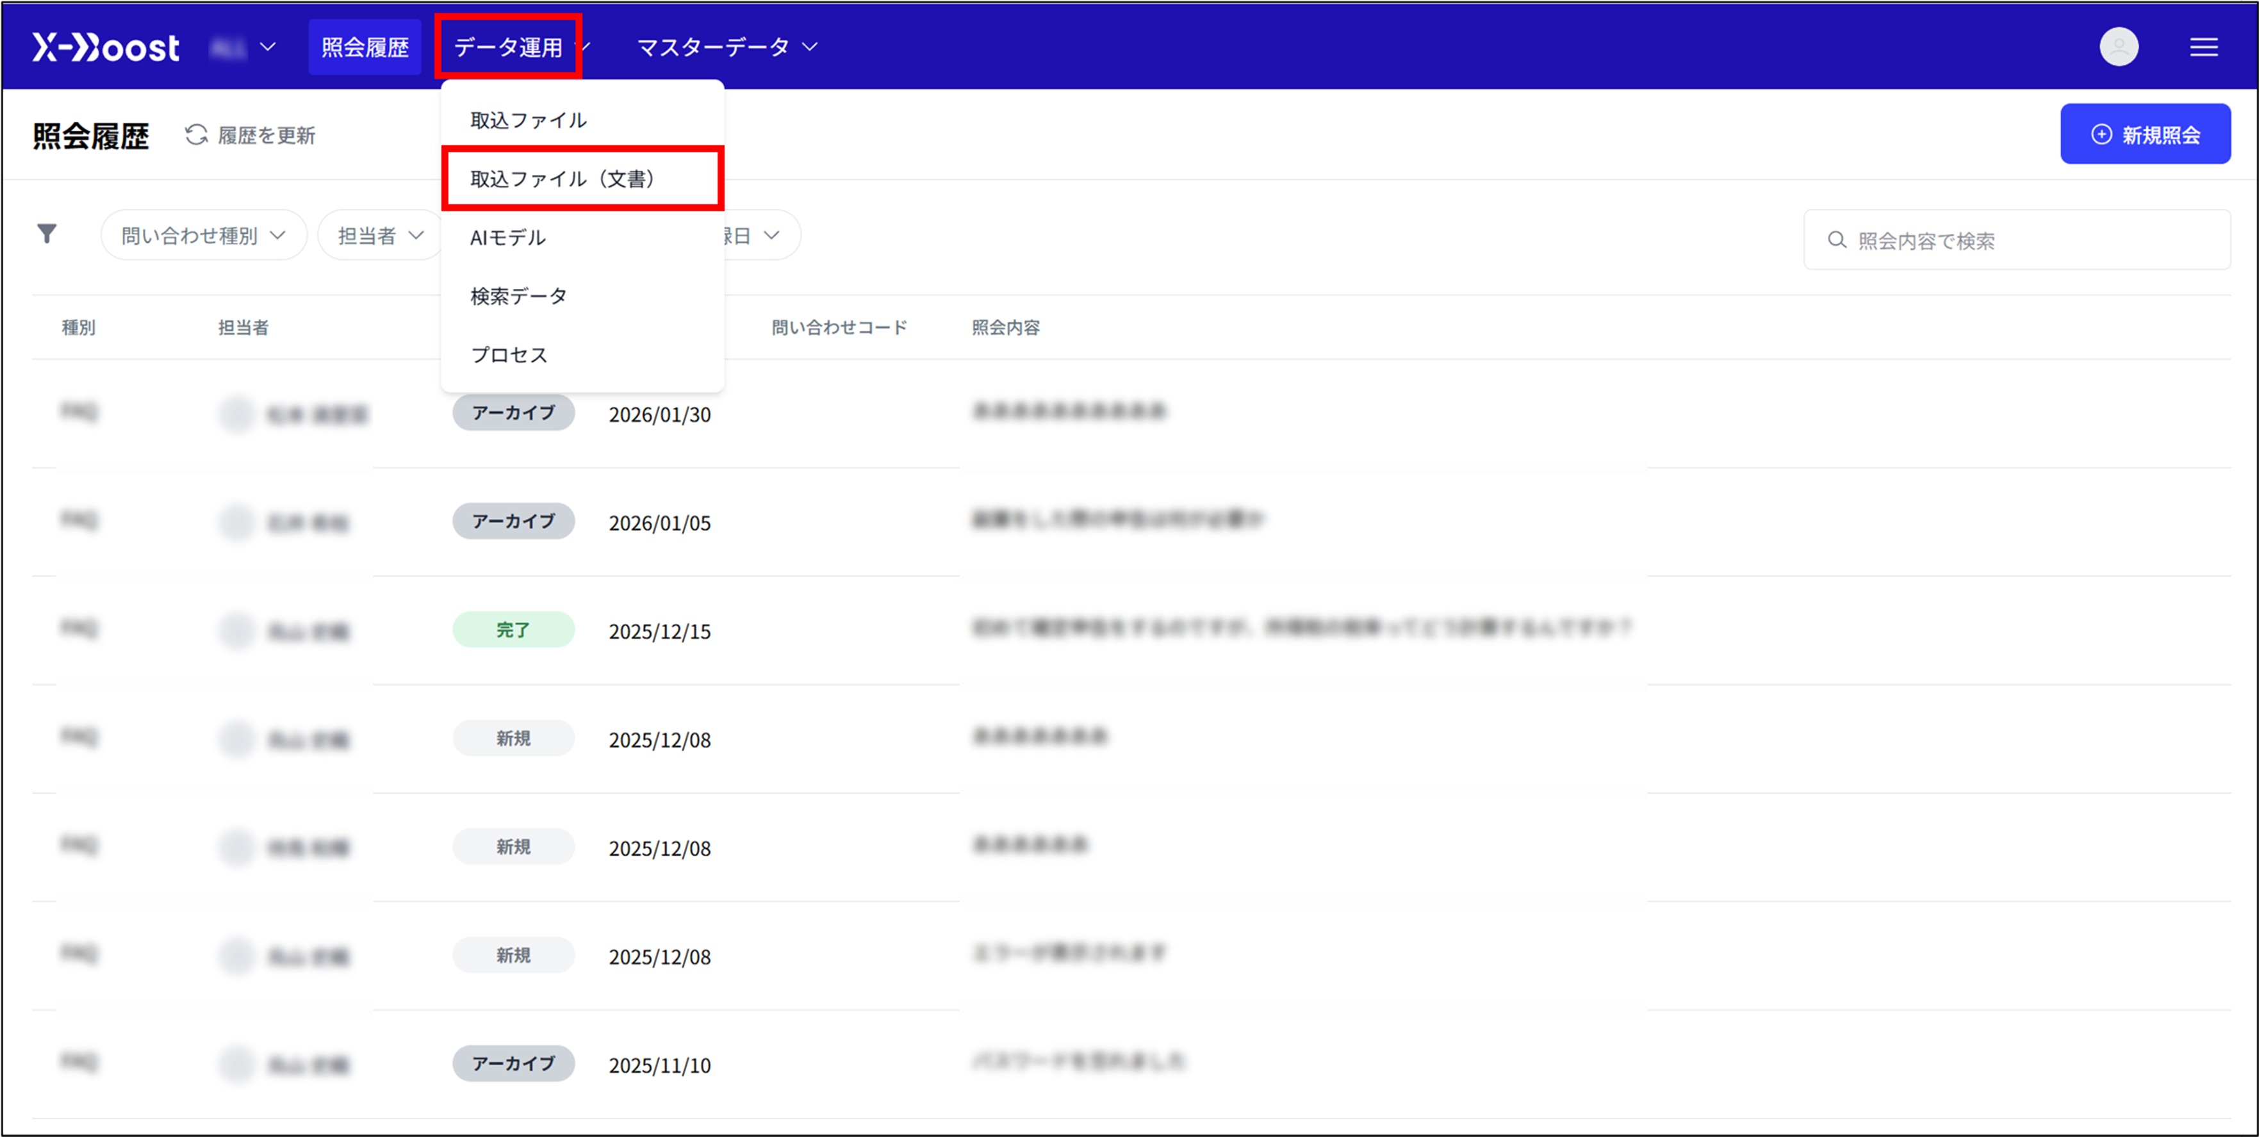Click the refresh icon beside 履歴を更新

coord(197,135)
